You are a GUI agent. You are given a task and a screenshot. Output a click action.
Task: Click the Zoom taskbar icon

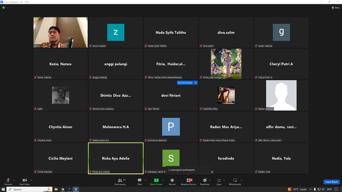(x=76, y=189)
